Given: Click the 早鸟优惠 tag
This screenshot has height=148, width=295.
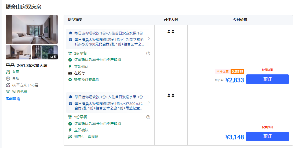Looking at the screenshot, I should coord(222,71).
